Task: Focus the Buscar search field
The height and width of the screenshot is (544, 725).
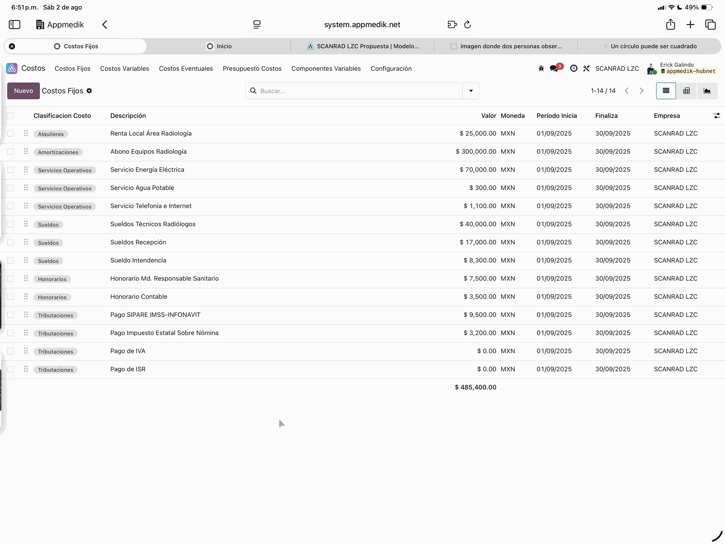Action: point(359,91)
